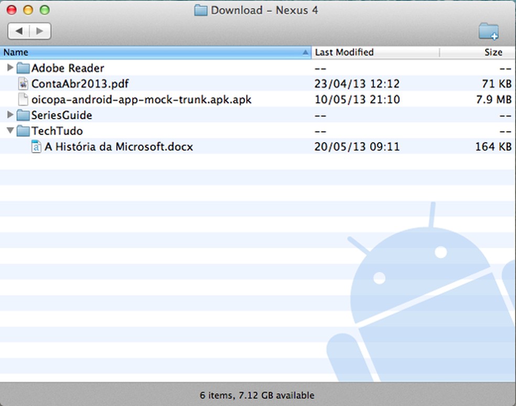Click the date 10/05/13 21:10
The width and height of the screenshot is (516, 406).
(357, 100)
